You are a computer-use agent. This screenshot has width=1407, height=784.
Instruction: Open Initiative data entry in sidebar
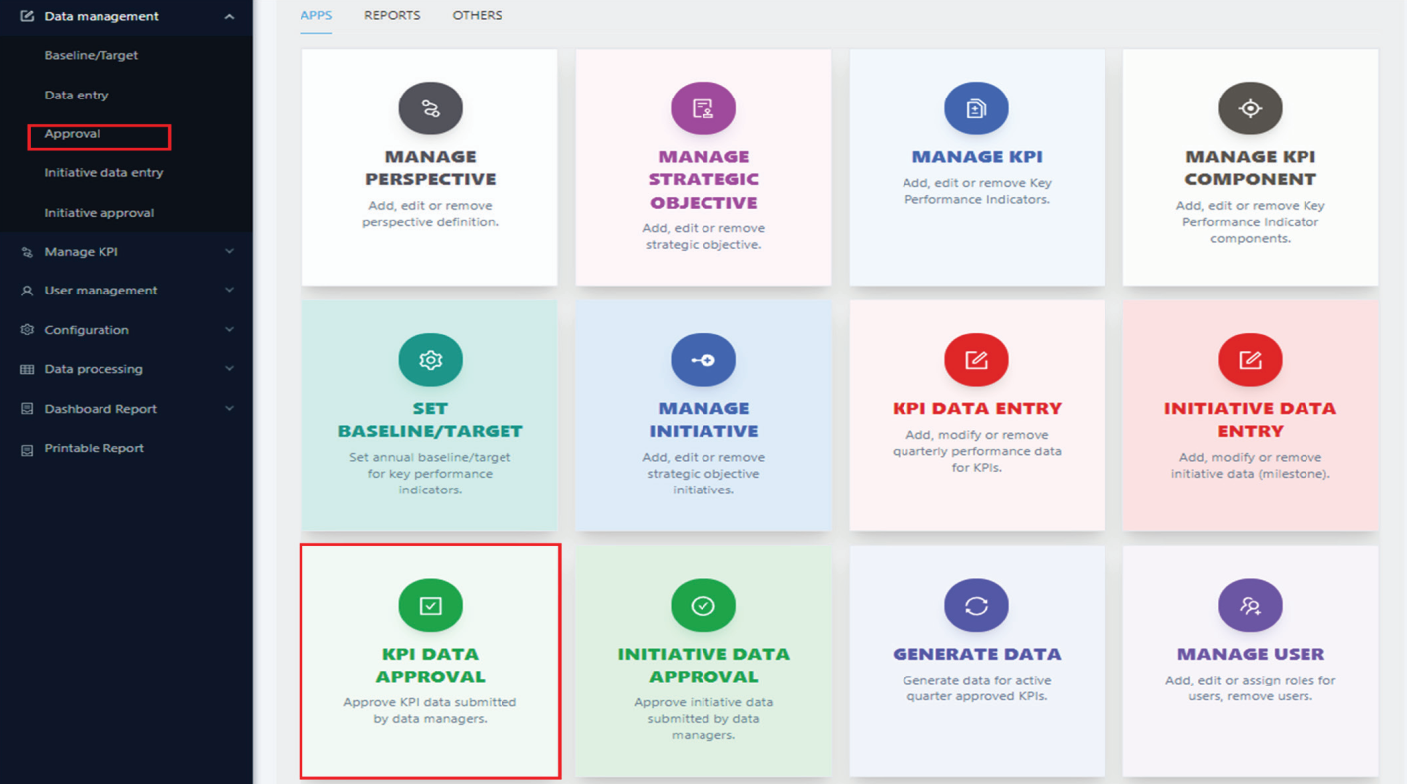tap(103, 172)
